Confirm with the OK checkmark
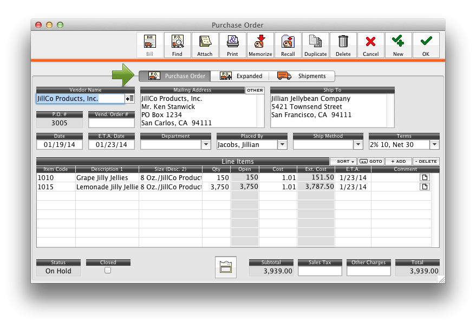This screenshot has width=476, height=326. click(x=426, y=45)
